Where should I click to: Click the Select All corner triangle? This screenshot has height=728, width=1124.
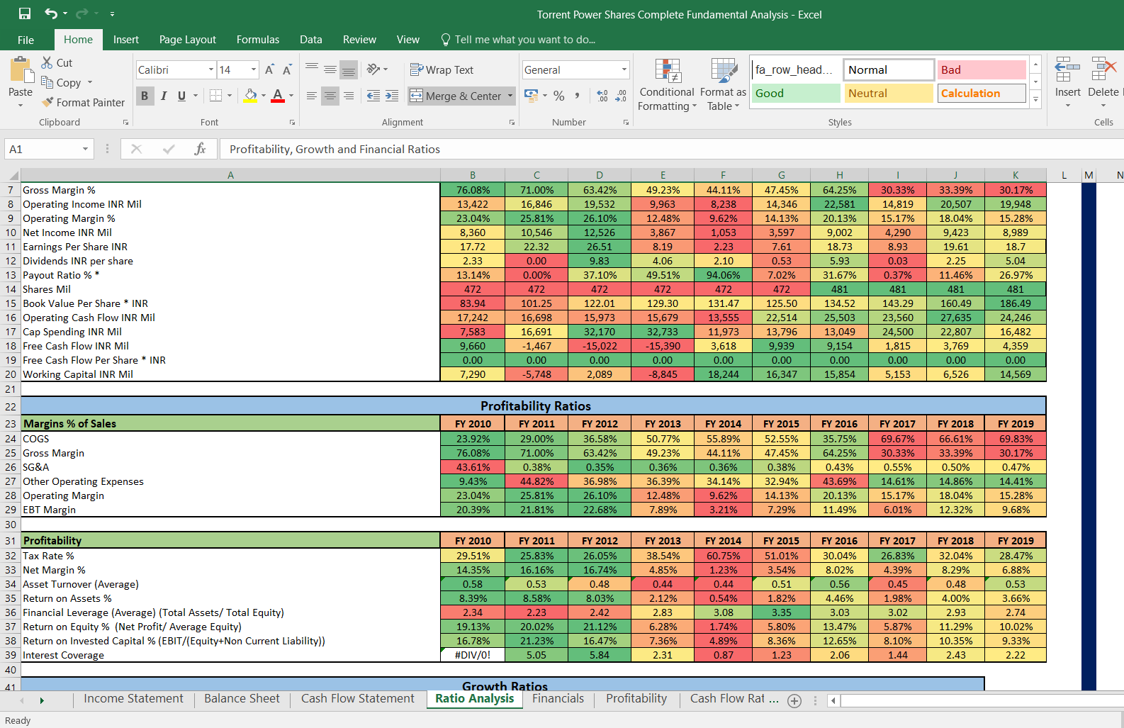(13, 175)
